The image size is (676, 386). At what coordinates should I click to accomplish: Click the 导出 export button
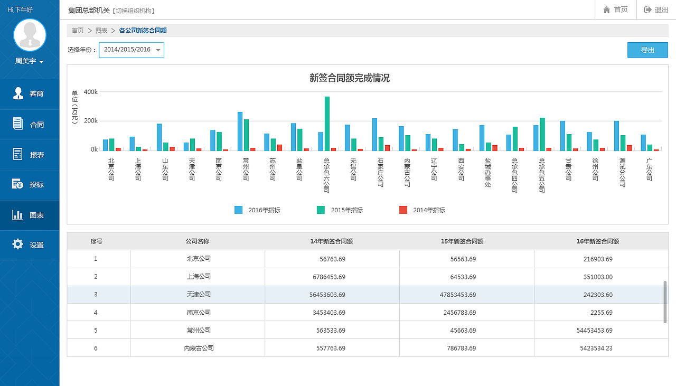tap(647, 50)
